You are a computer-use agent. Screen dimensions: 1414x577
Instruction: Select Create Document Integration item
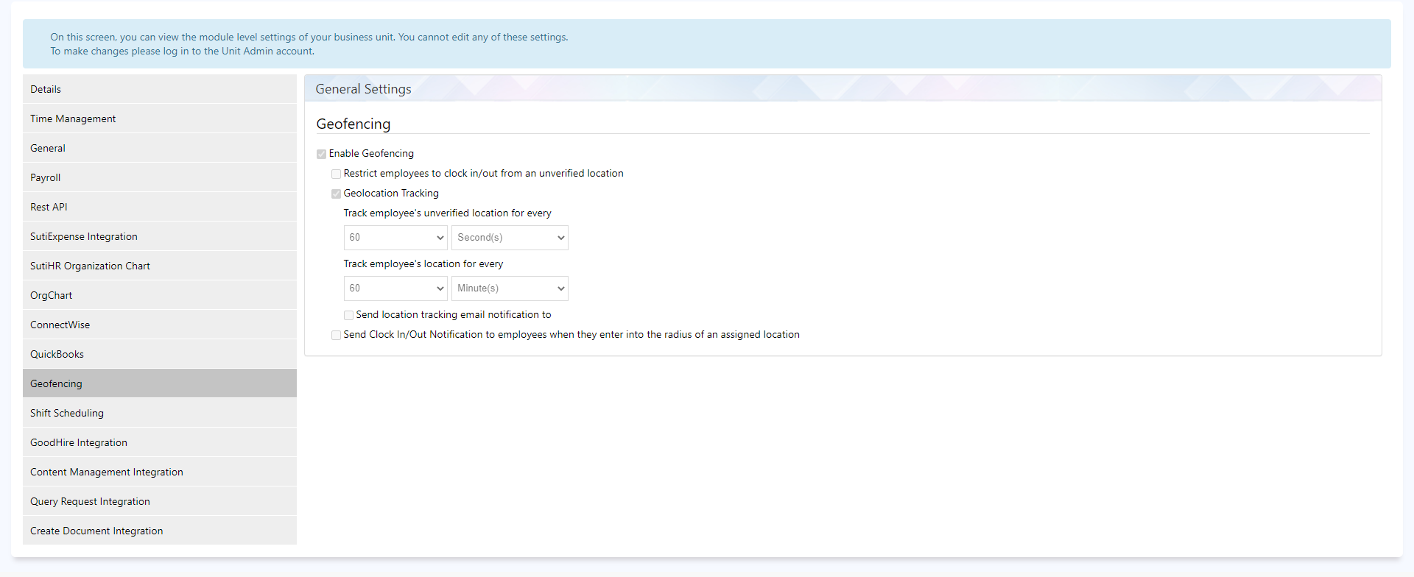[96, 531]
